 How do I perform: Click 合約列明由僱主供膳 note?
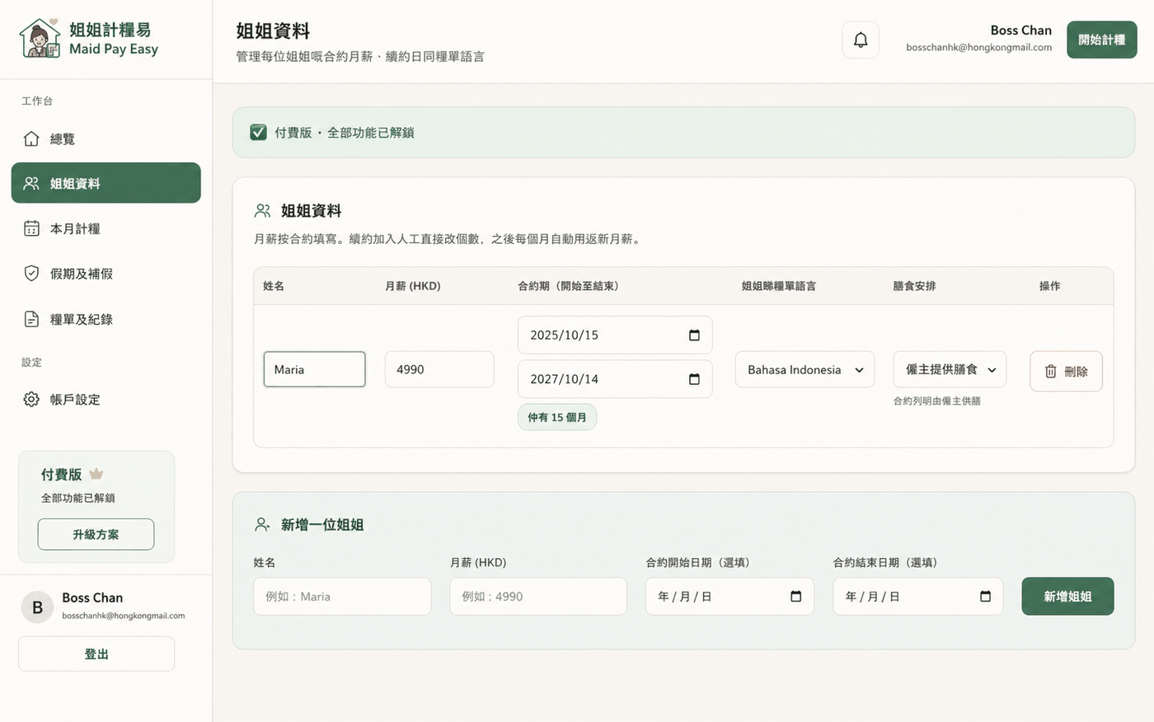(x=937, y=401)
